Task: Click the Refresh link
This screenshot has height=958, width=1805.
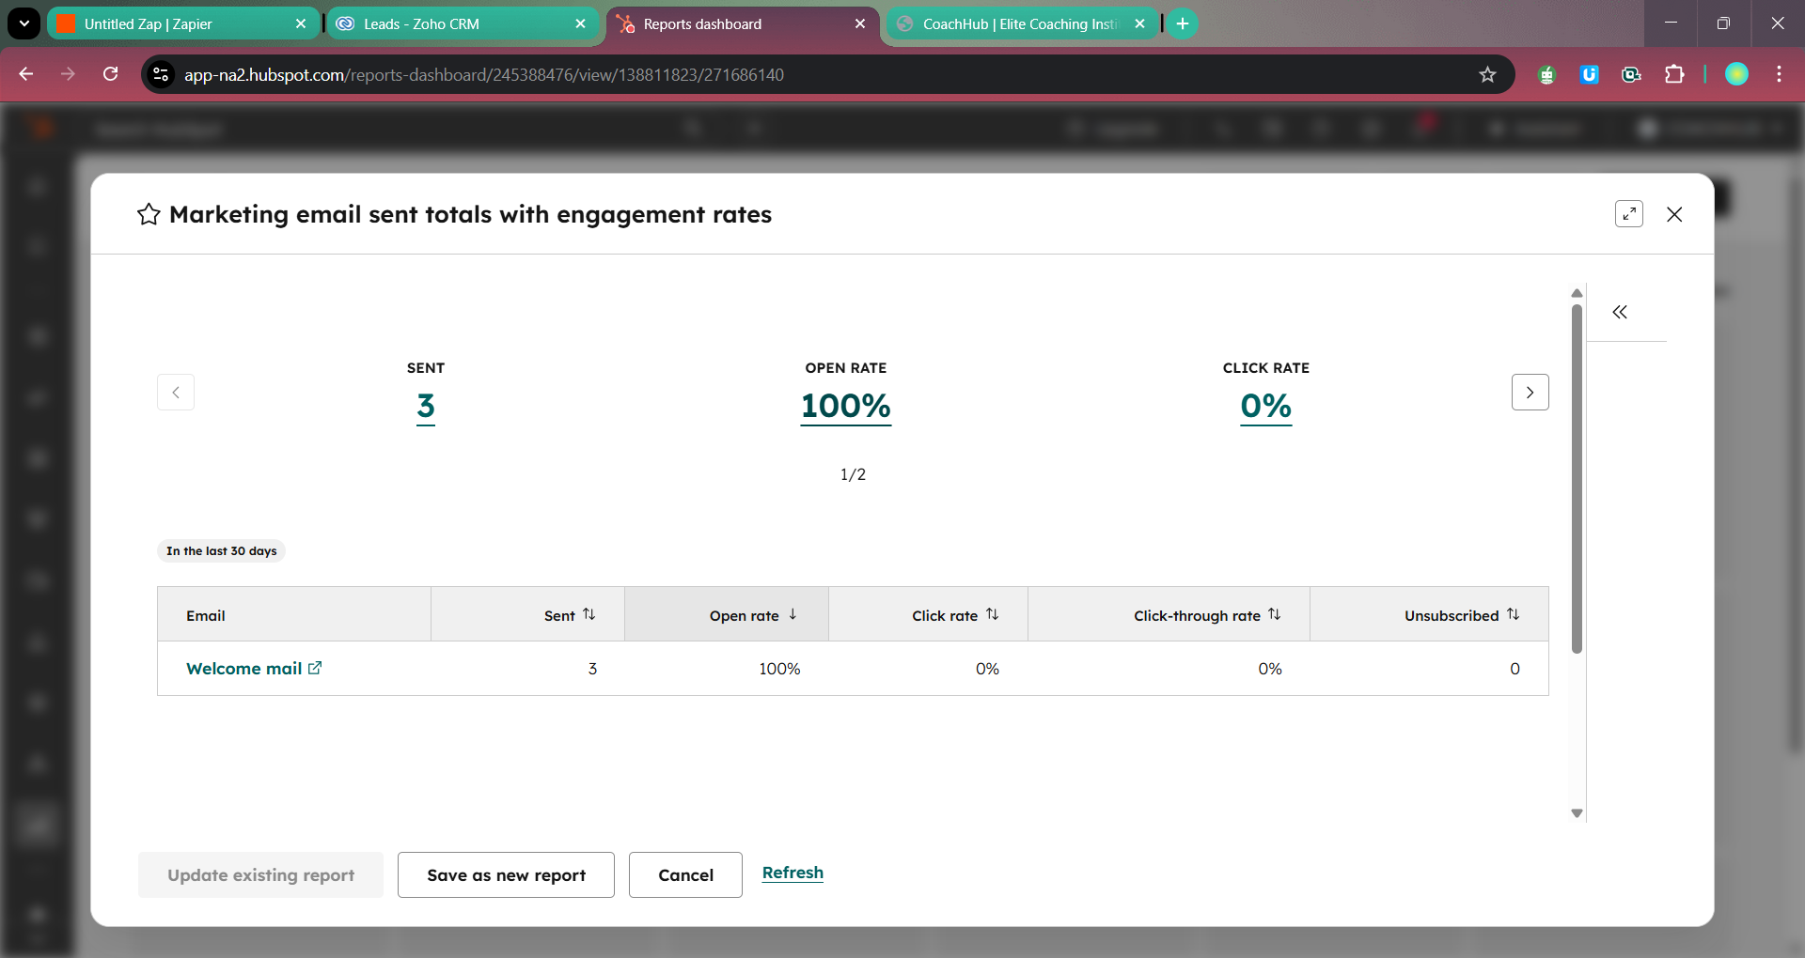Action: pyautogui.click(x=793, y=873)
